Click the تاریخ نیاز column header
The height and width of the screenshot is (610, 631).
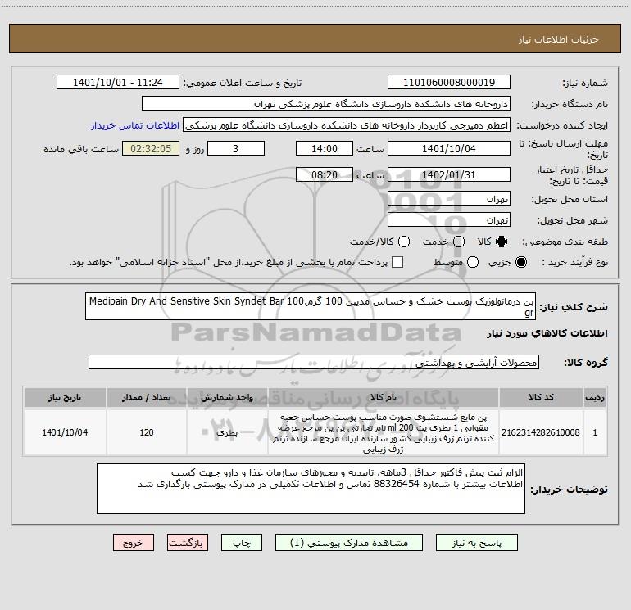point(65,398)
